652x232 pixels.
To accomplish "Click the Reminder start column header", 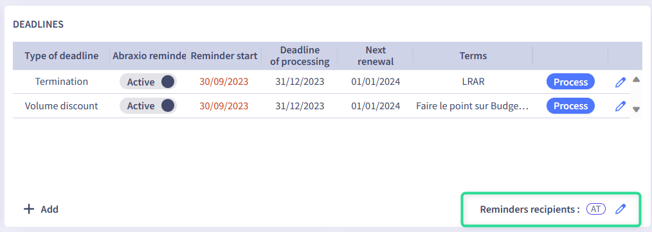I will [x=224, y=56].
